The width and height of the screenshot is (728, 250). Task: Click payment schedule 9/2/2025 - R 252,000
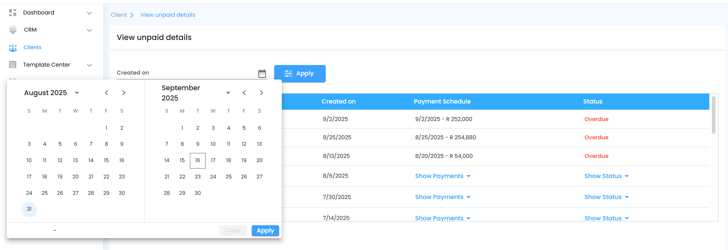444,119
